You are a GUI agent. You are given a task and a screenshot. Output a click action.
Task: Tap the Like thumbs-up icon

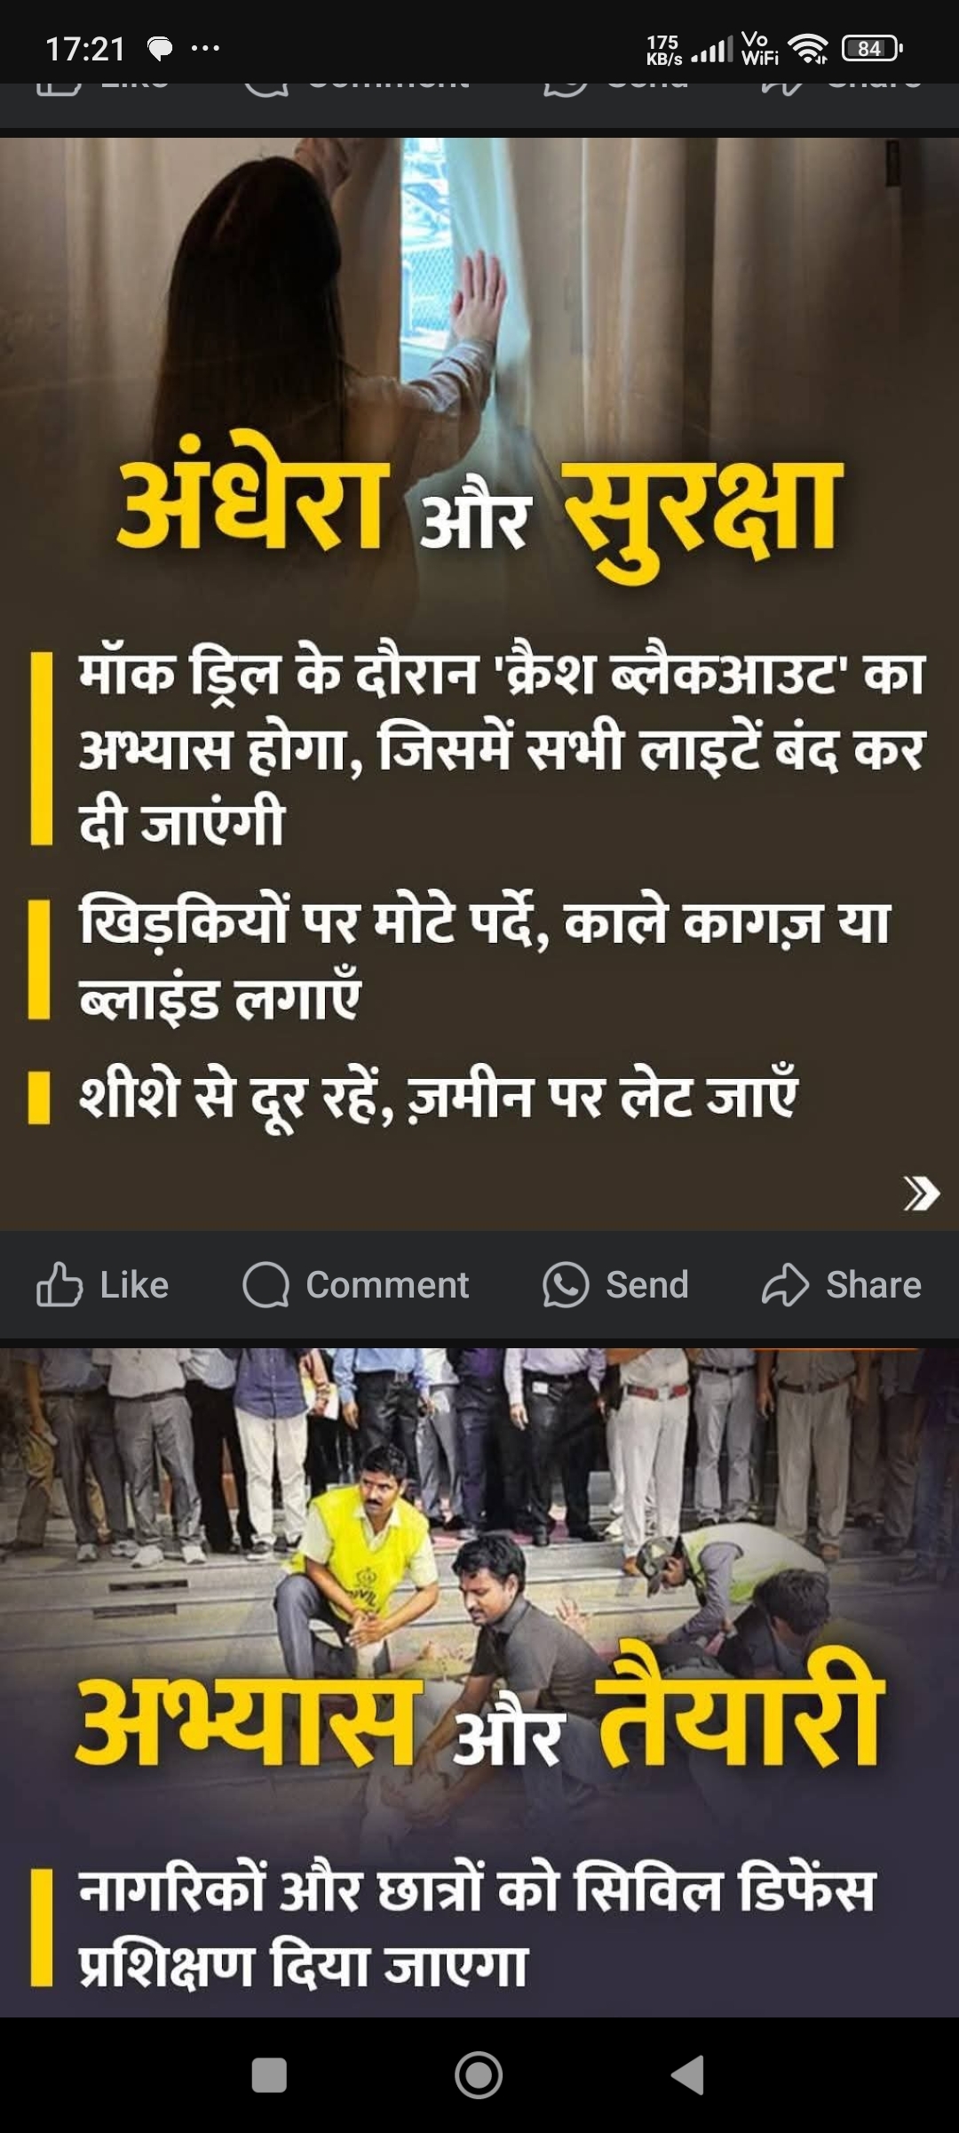pyautogui.click(x=59, y=1285)
